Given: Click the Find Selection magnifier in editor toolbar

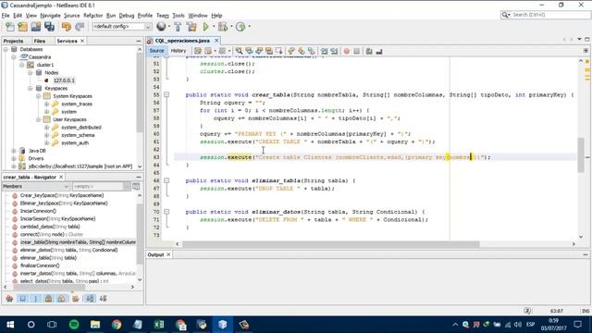Looking at the screenshot, I should pyautogui.click(x=239, y=51).
